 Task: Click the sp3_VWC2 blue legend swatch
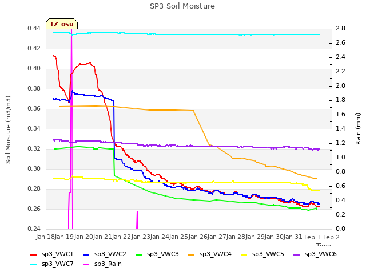86,255
